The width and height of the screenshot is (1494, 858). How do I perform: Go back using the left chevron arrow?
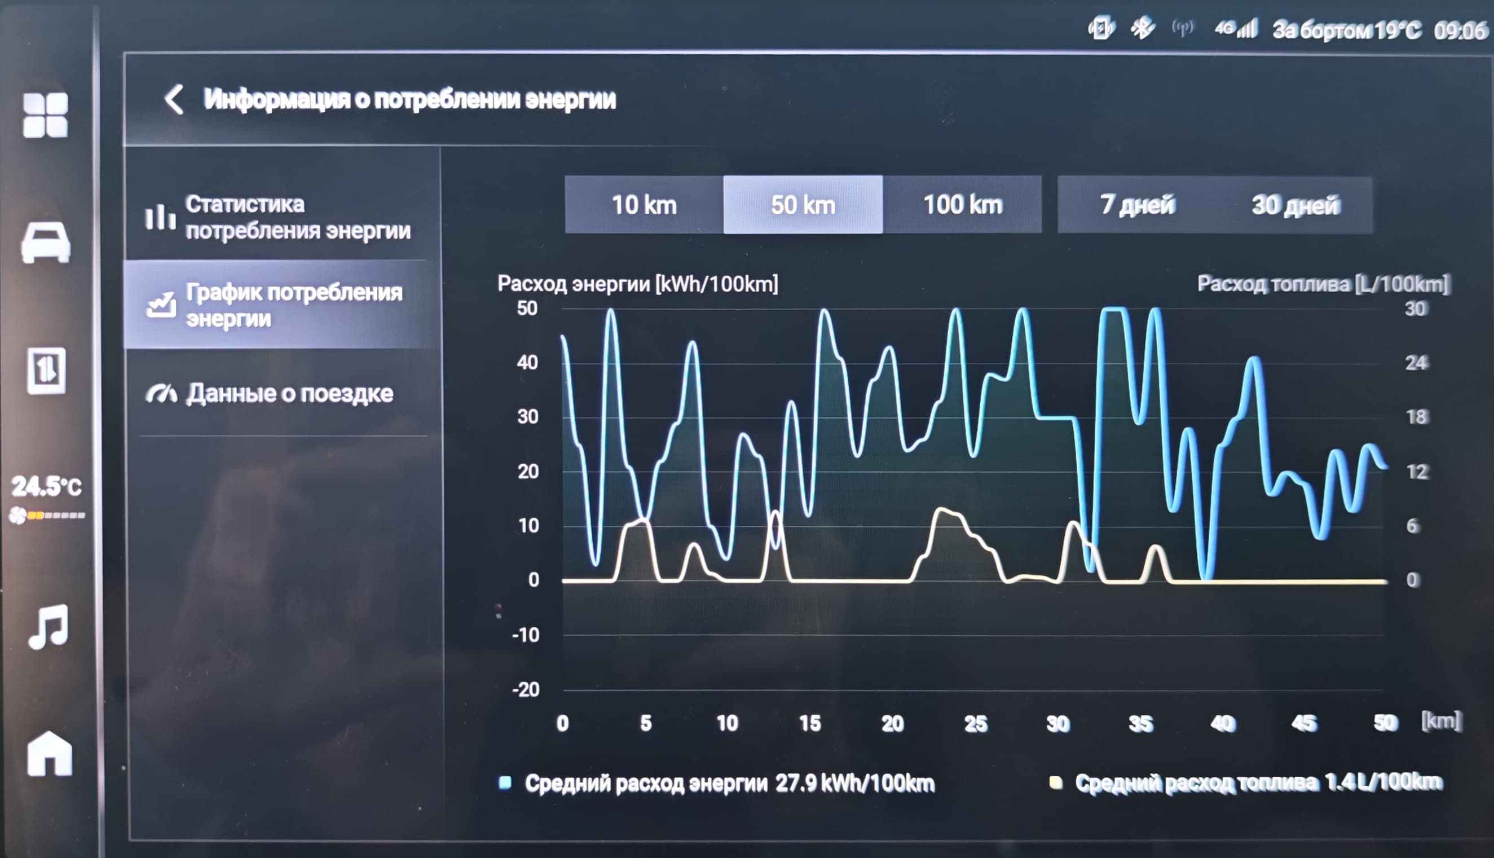[x=174, y=99]
